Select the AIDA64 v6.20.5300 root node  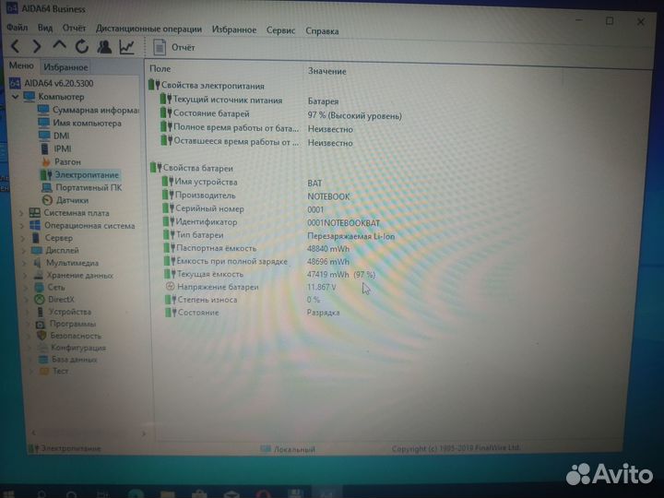[x=52, y=83]
